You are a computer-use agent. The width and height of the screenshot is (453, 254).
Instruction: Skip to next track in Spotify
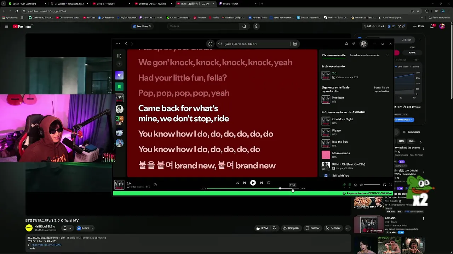point(262,183)
